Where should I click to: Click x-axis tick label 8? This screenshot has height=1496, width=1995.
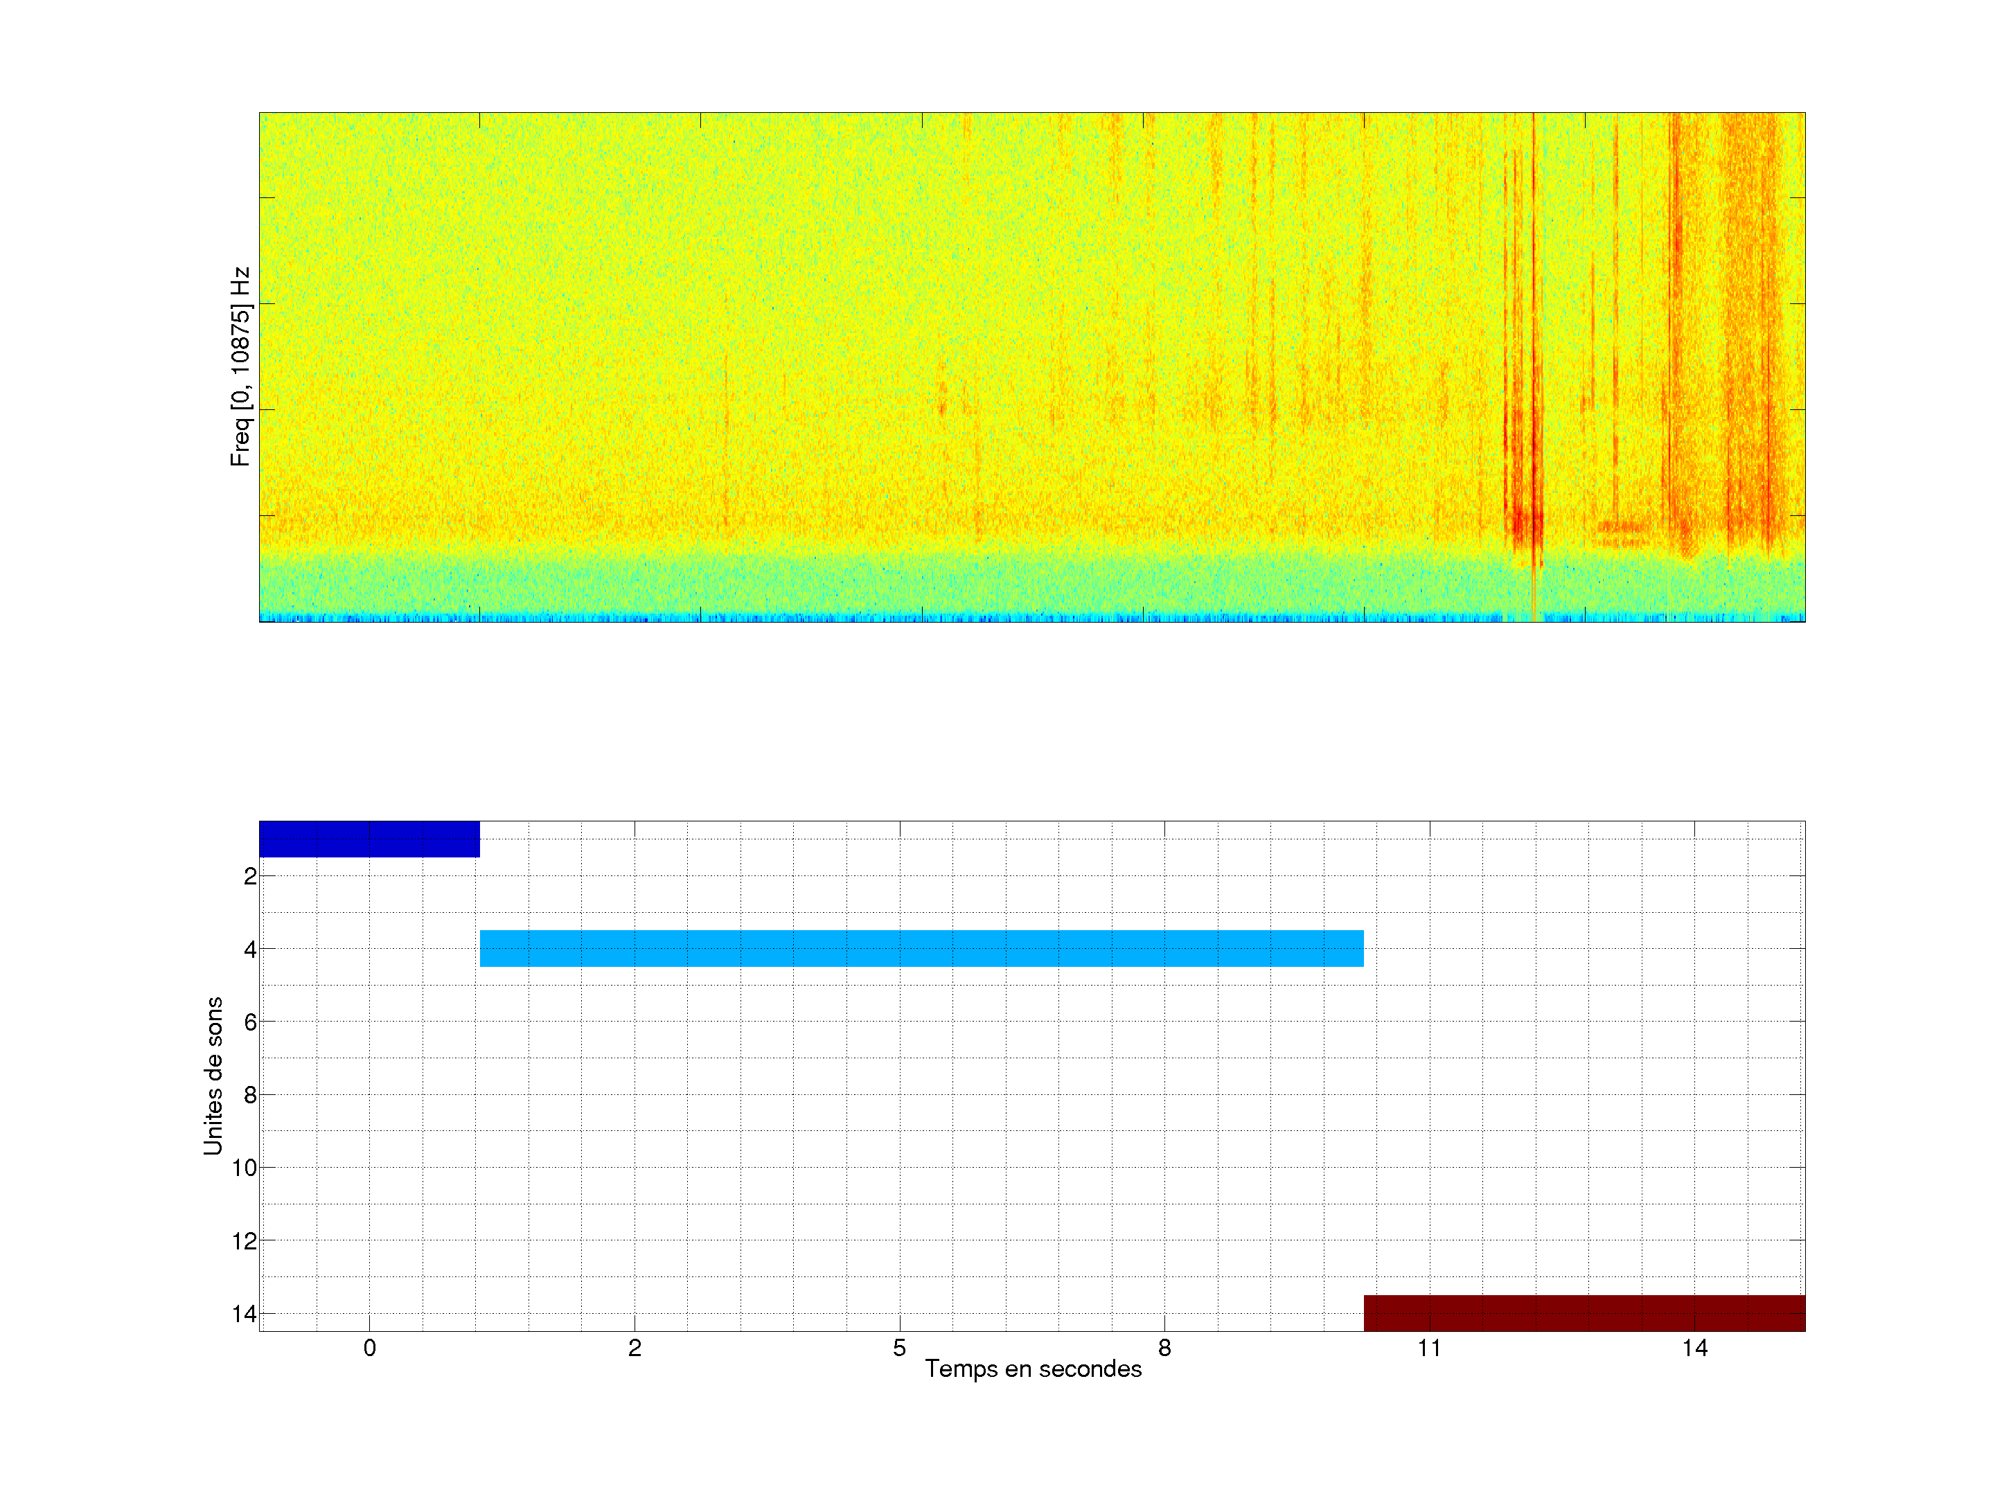pos(1164,1348)
